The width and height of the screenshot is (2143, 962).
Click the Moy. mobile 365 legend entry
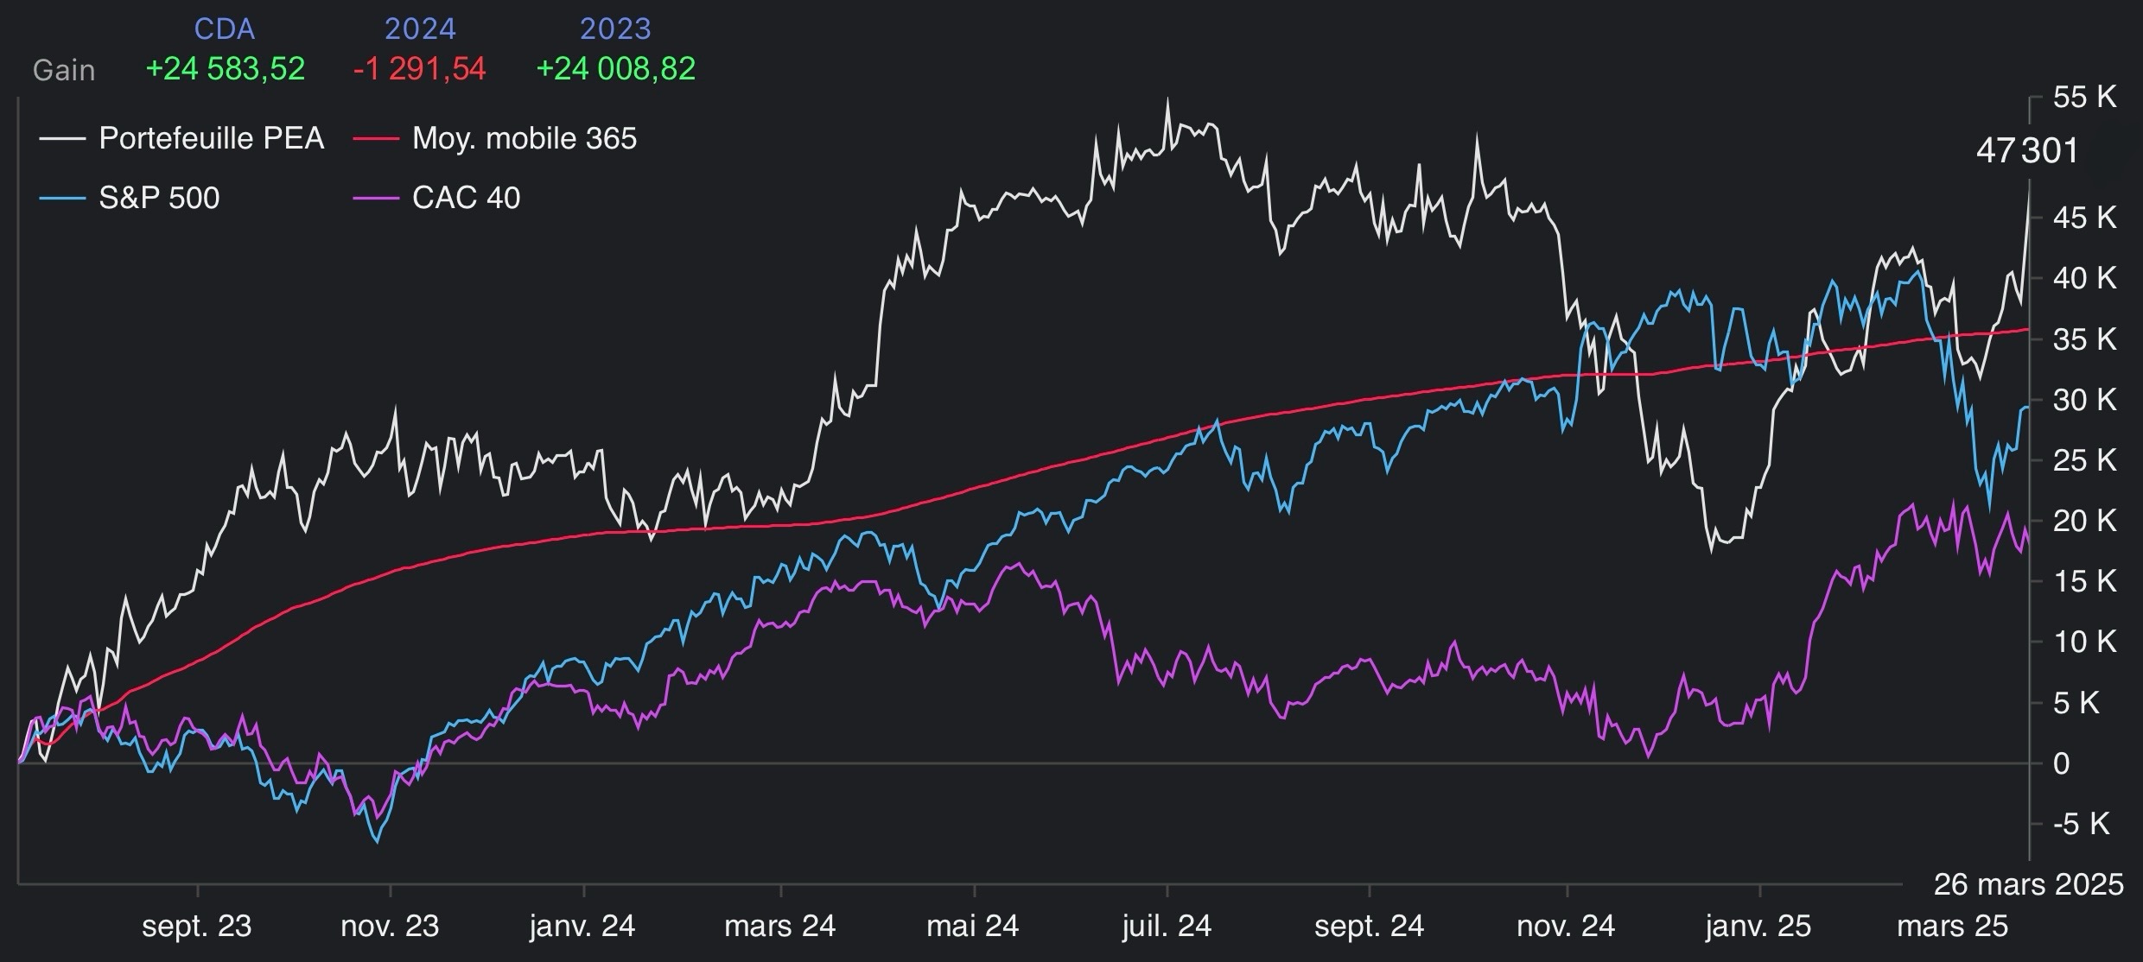point(524,138)
